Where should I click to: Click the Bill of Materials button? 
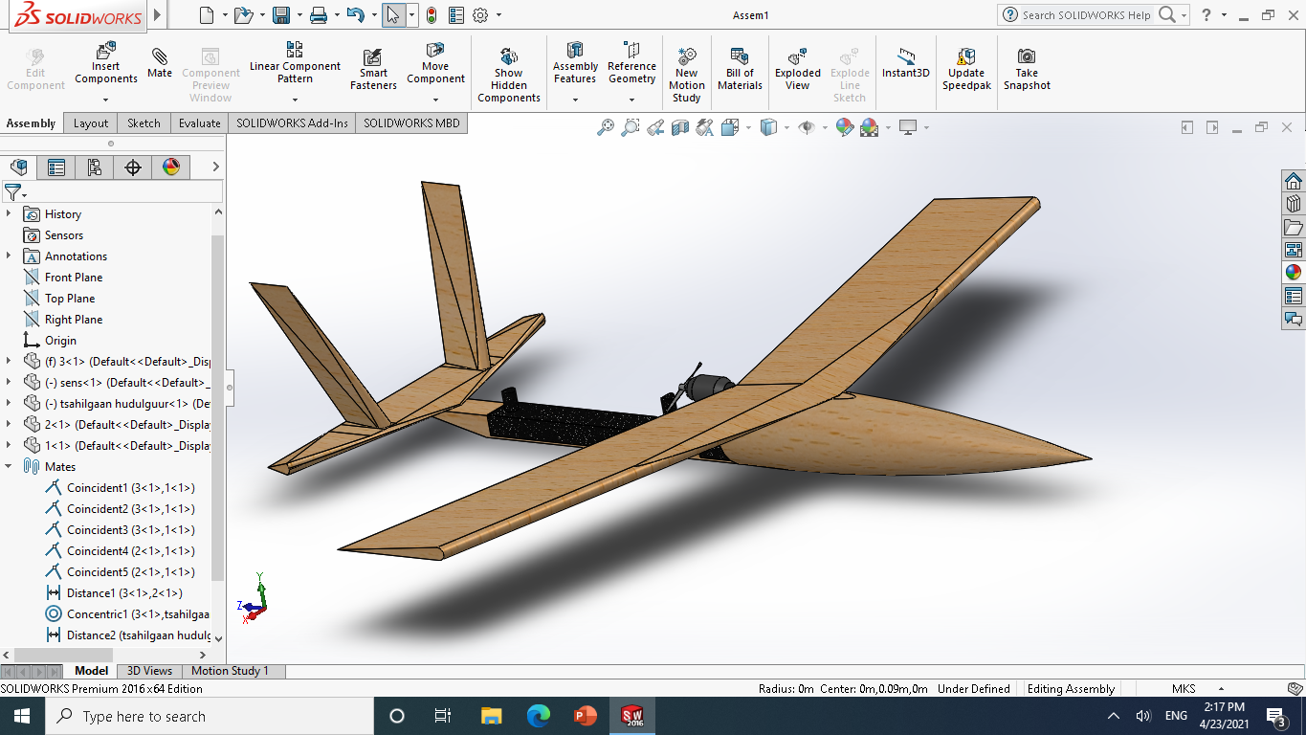click(740, 64)
